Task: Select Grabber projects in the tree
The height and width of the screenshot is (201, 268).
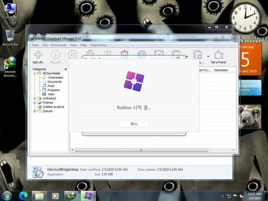Action: [53, 107]
